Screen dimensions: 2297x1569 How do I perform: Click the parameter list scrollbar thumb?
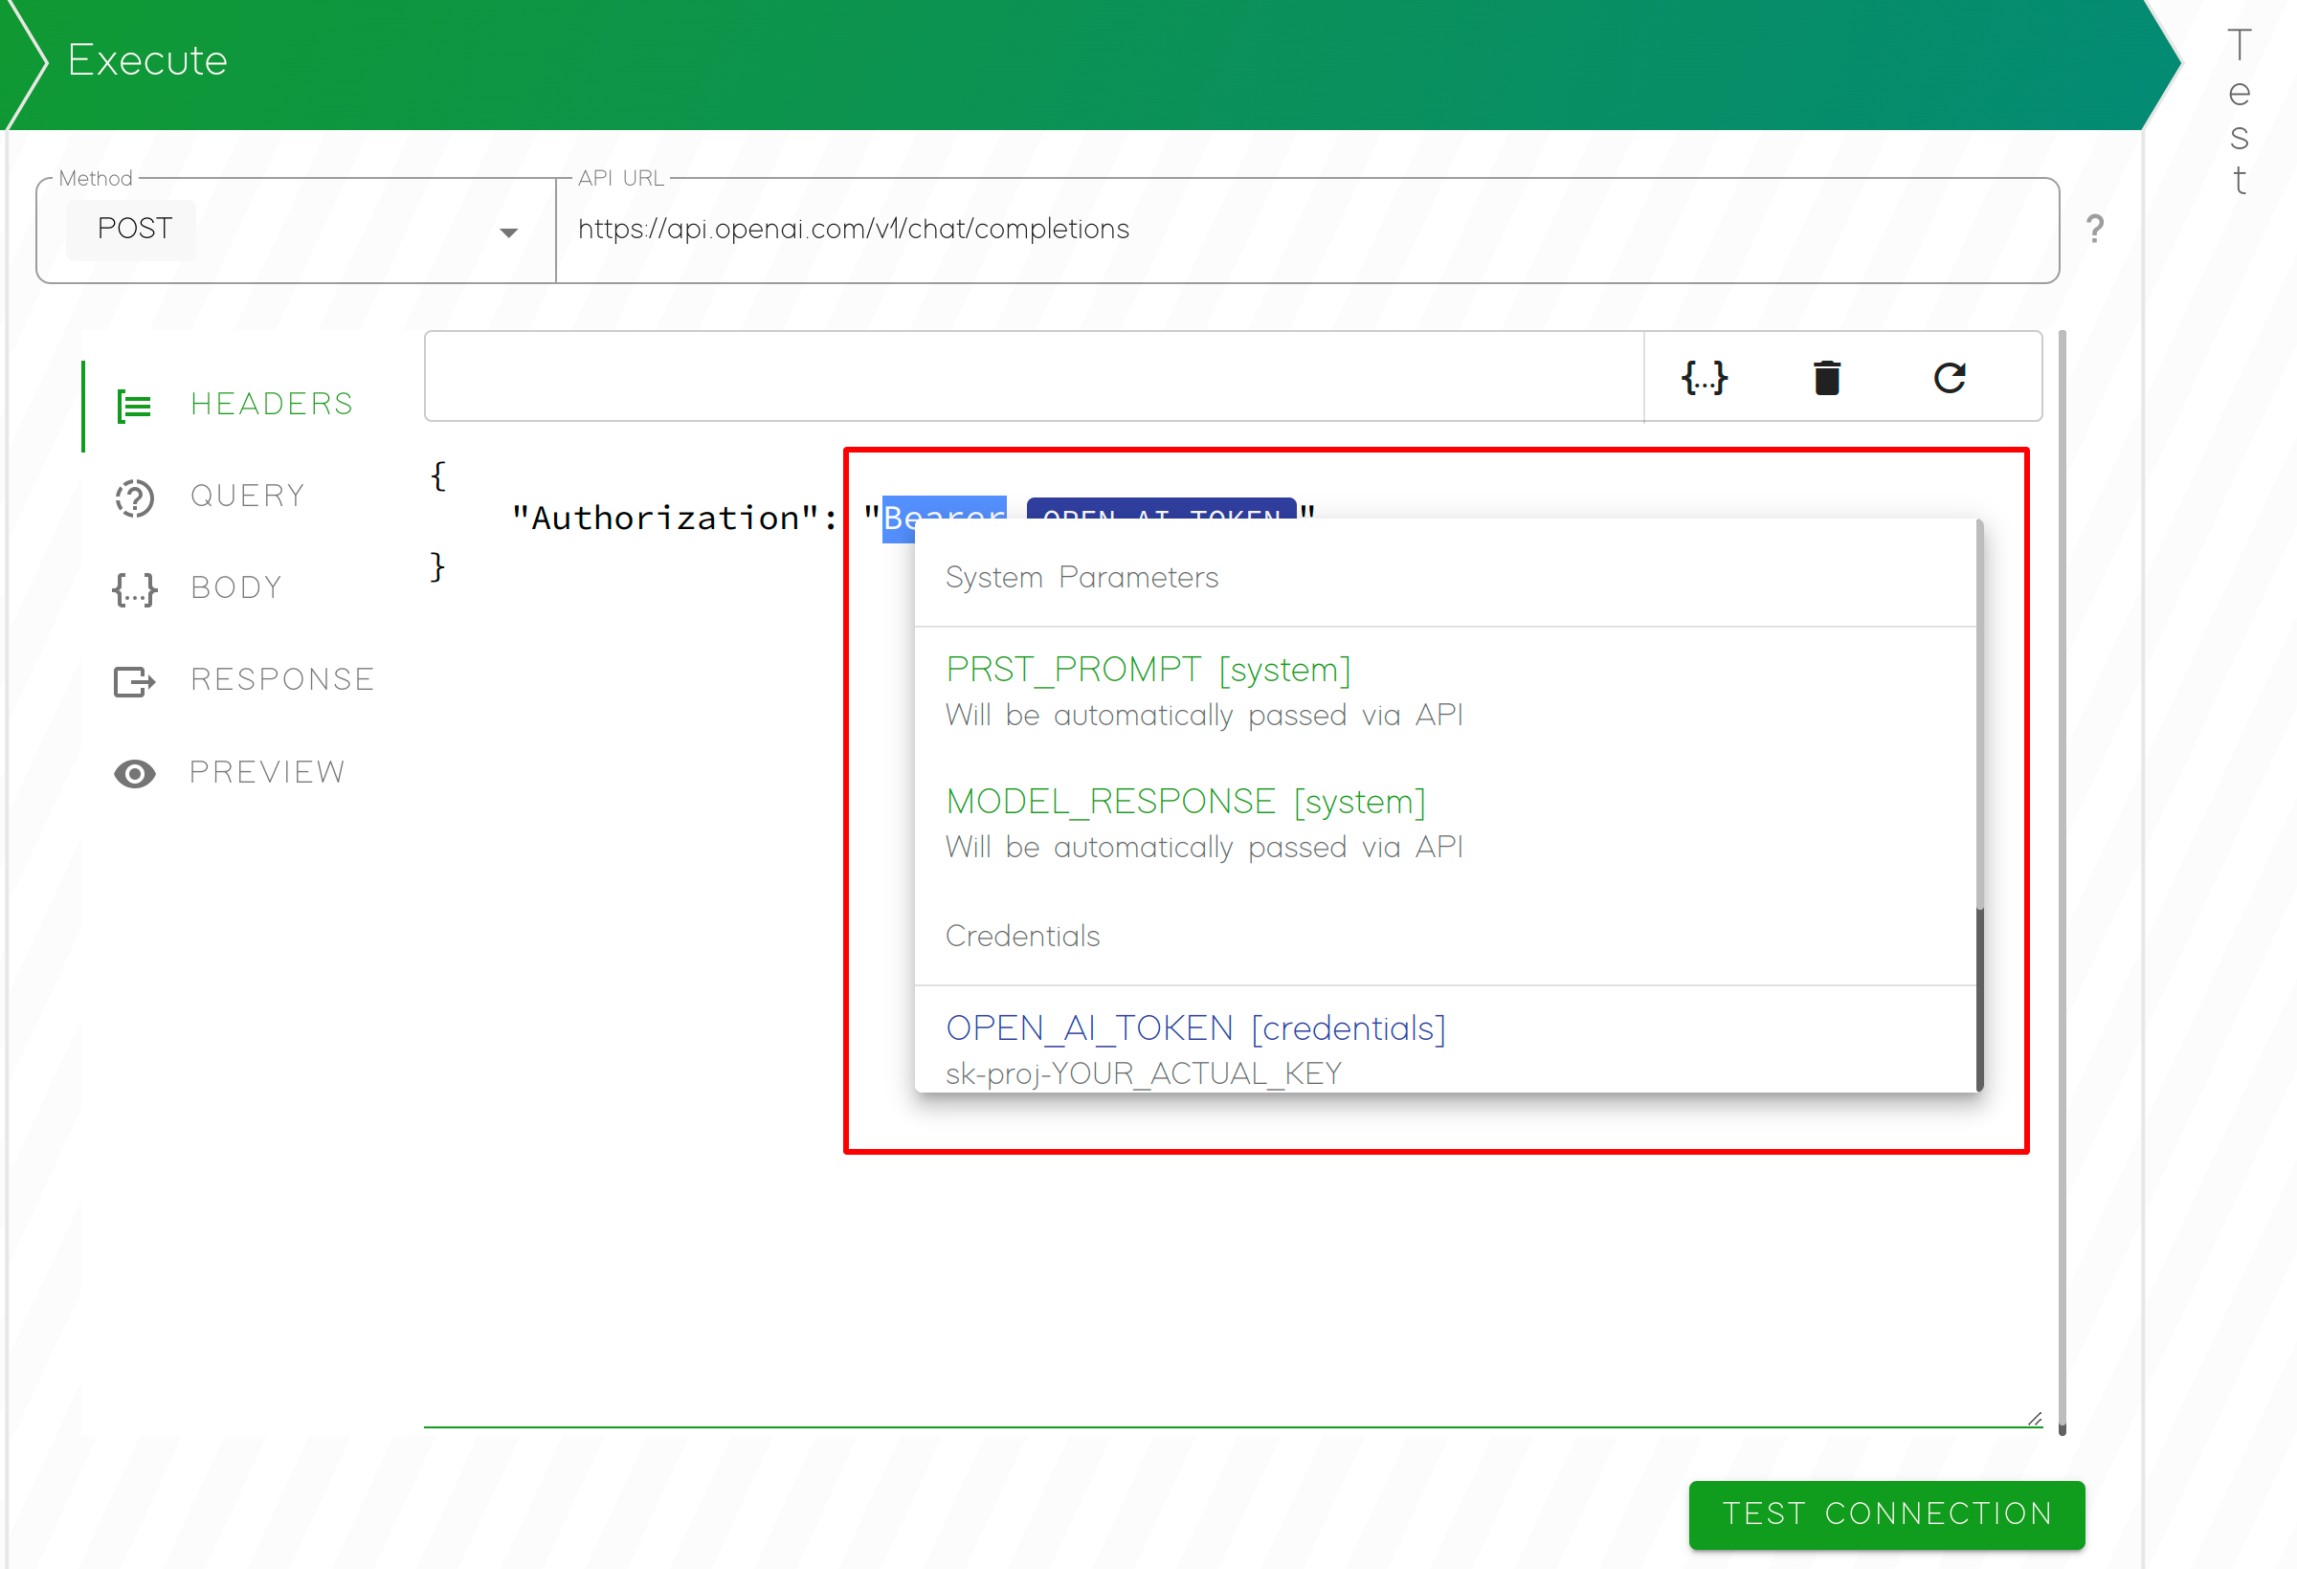point(1978,998)
